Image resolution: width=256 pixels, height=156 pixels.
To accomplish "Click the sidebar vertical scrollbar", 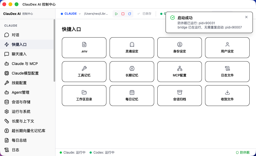I will (x=54, y=51).
